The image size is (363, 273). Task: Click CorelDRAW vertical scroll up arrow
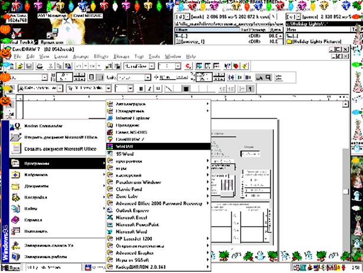click(346, 105)
